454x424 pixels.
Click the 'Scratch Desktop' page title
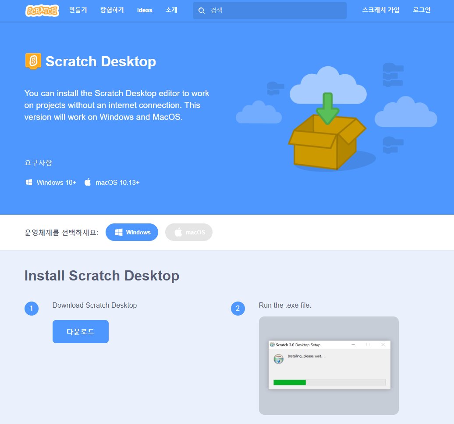click(x=101, y=61)
